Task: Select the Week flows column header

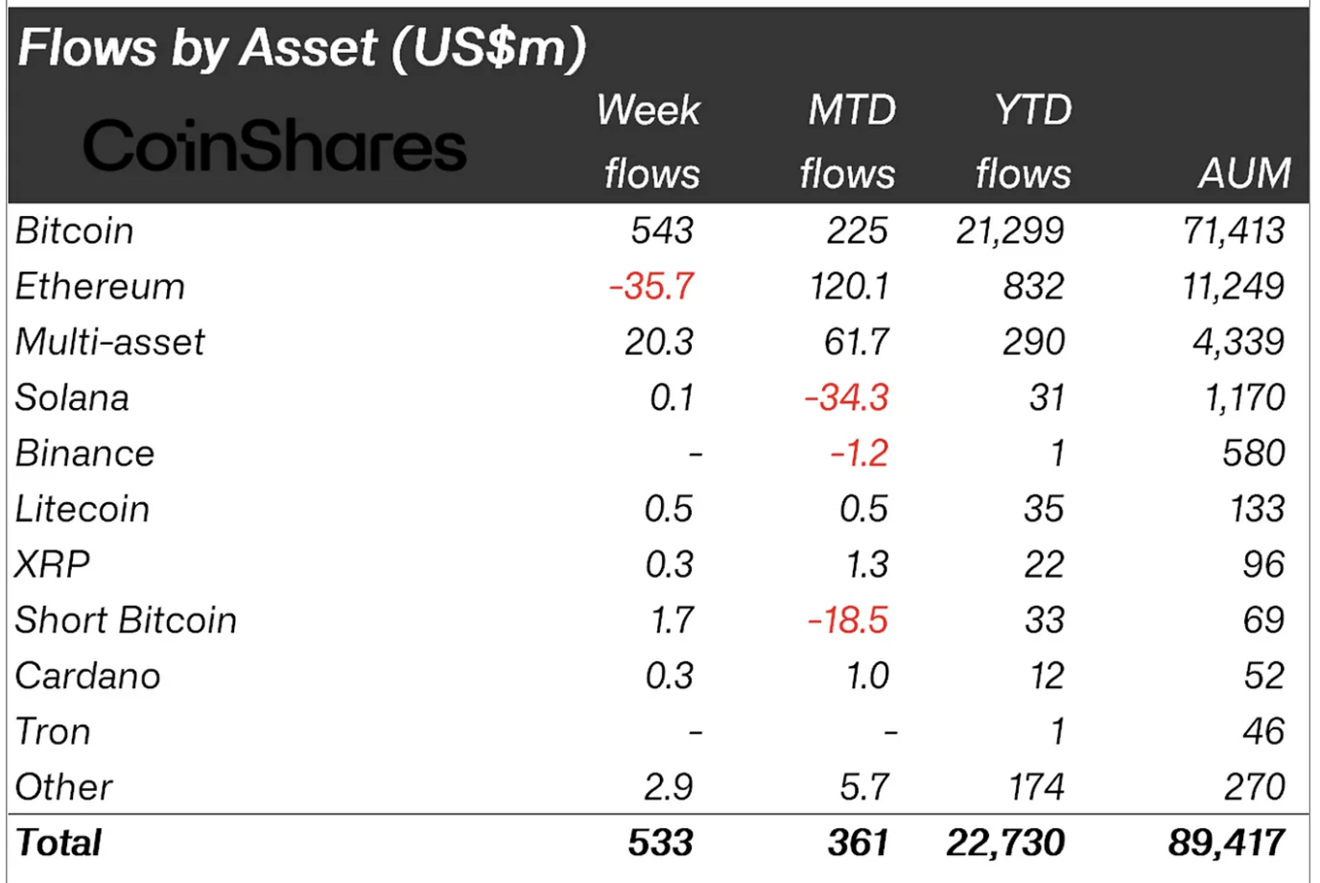Action: [x=649, y=142]
